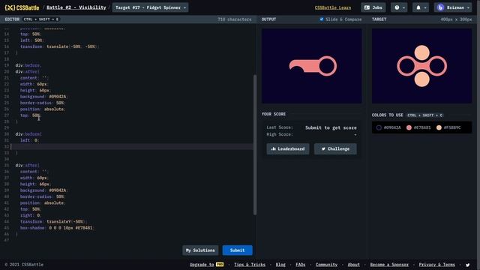Click the 'transform: translateY(-50%)' line
480x270 pixels.
click(53, 221)
